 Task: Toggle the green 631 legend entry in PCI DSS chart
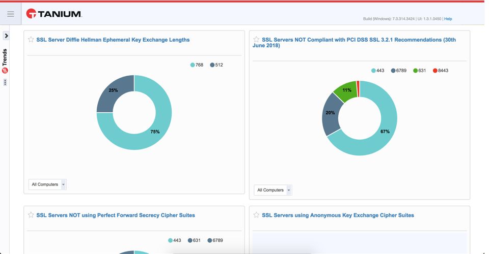(419, 71)
